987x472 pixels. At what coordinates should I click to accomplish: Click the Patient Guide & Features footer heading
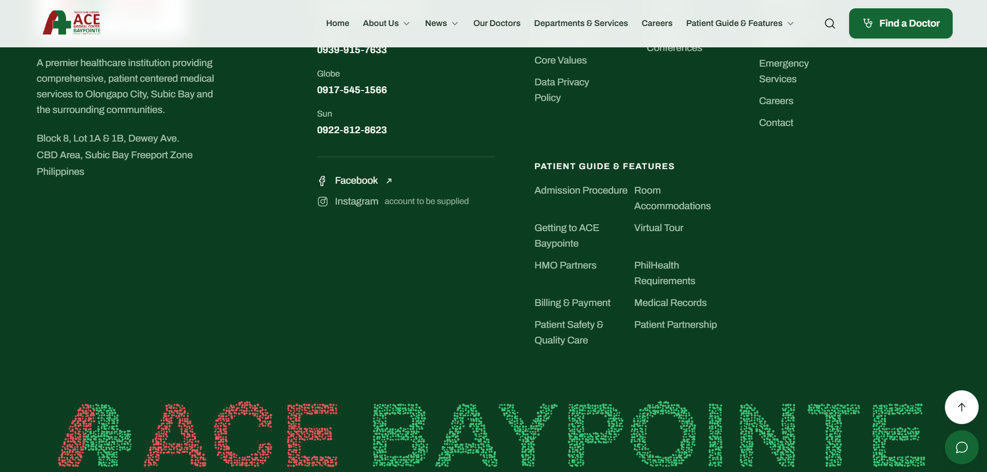pos(604,166)
